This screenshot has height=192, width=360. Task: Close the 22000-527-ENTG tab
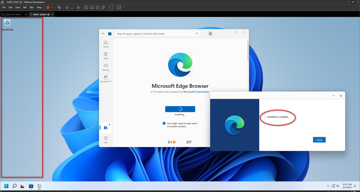[x=26, y=14]
